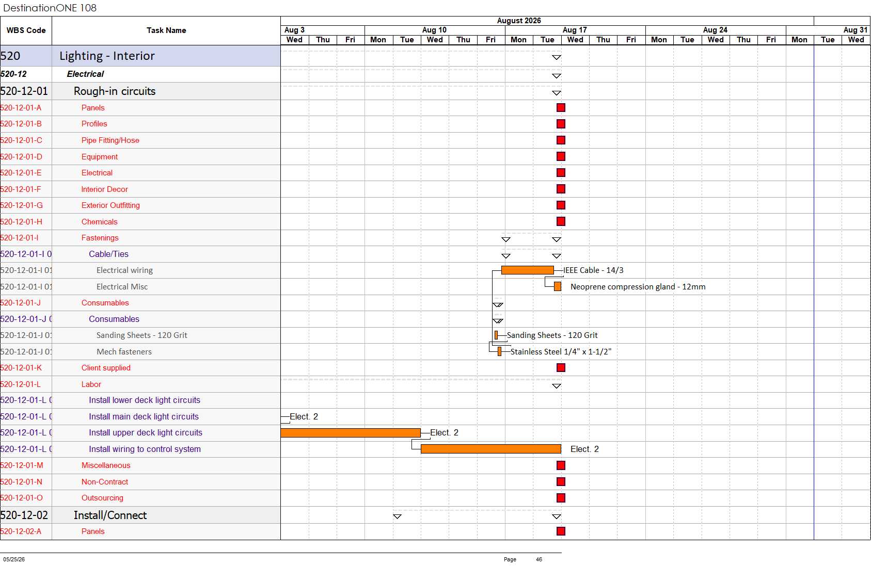Click the DestinationONE 108 title

click(50, 8)
